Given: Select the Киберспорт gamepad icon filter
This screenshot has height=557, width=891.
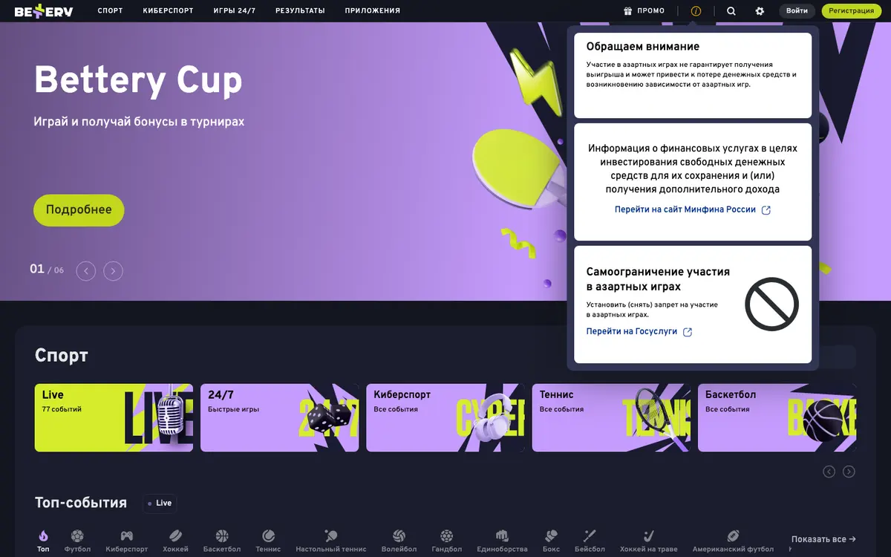Looking at the screenshot, I should point(127,541).
